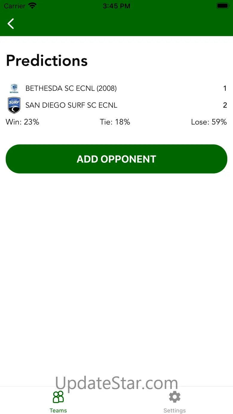Select BETHESDA SC ECNL (2008) team name
This screenshot has width=233, height=414.
tap(71, 88)
